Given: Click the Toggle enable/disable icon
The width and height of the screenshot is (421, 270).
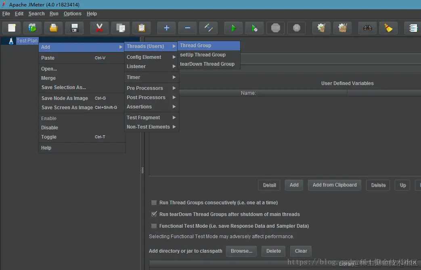Looking at the screenshot, I should pyautogui.click(x=208, y=28).
